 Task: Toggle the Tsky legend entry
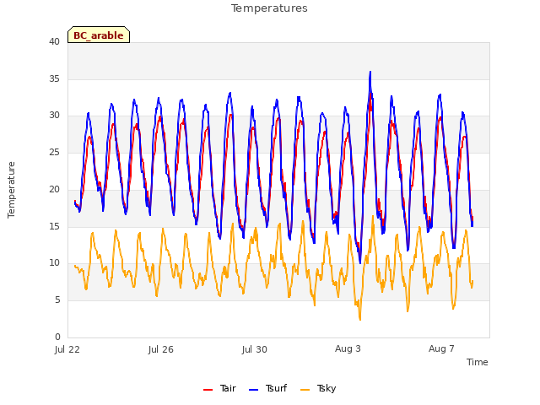pyautogui.click(x=318, y=388)
